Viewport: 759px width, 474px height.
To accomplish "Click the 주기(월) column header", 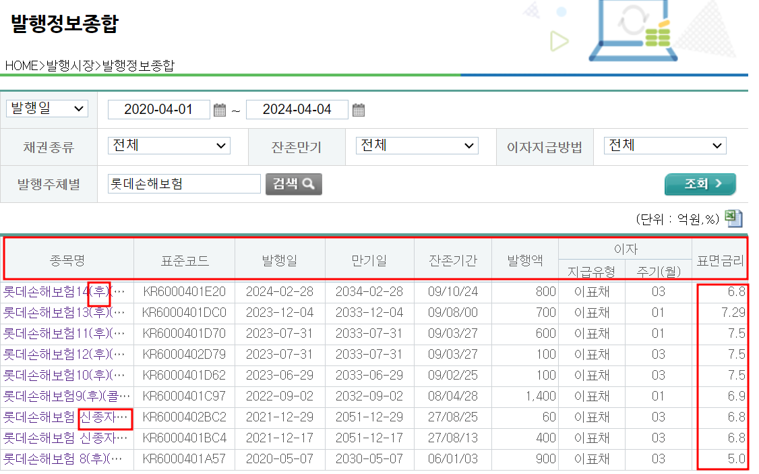I will (x=659, y=270).
